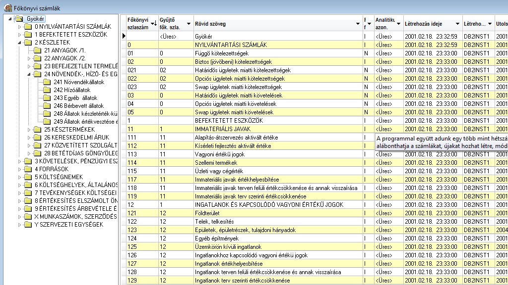Click cell Vagyoni értékű jogok
The height and width of the screenshot is (285, 508).
[x=278, y=154]
